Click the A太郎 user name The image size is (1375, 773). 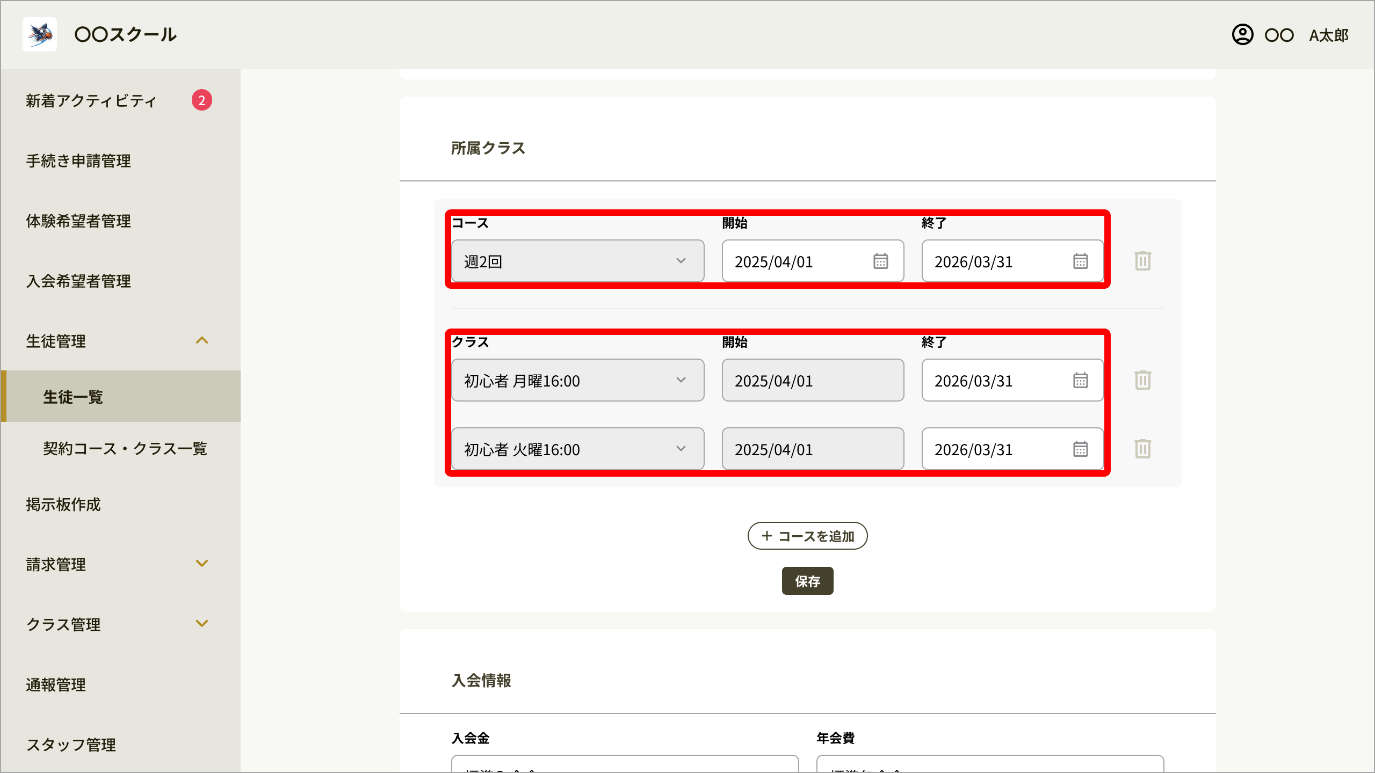[1329, 35]
